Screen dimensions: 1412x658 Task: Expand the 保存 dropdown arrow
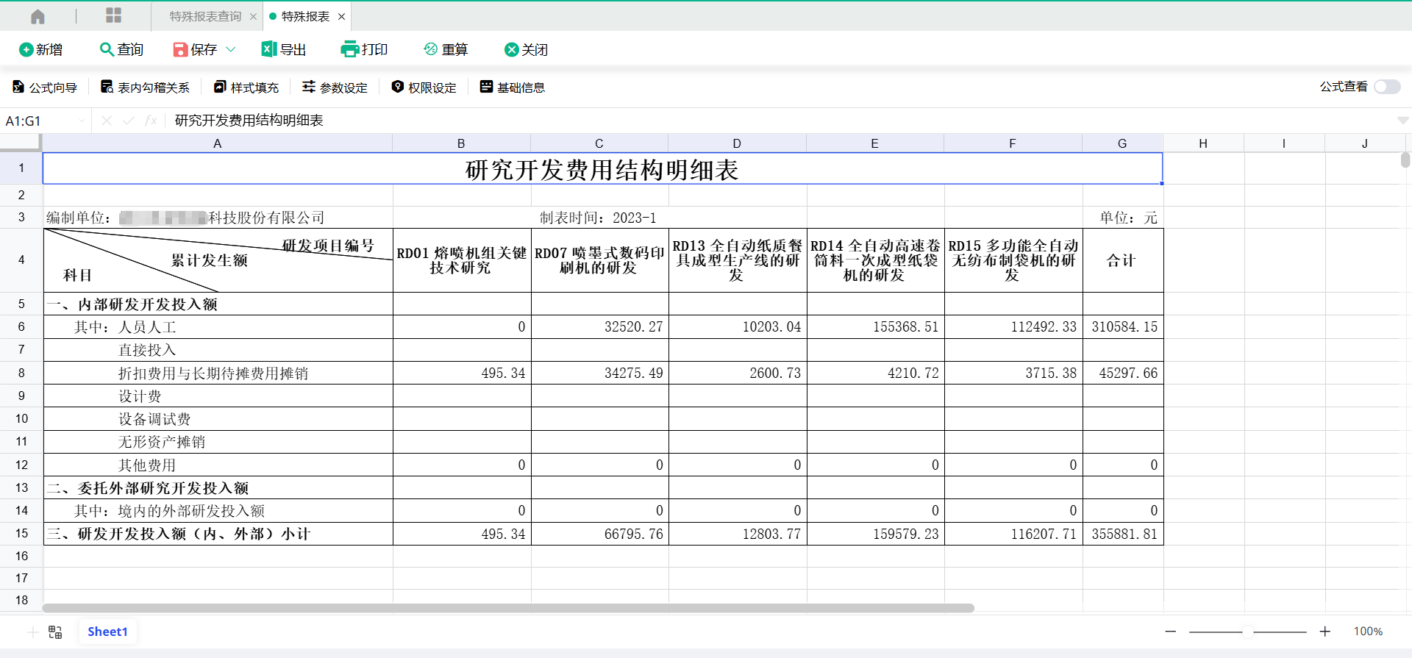coord(230,49)
